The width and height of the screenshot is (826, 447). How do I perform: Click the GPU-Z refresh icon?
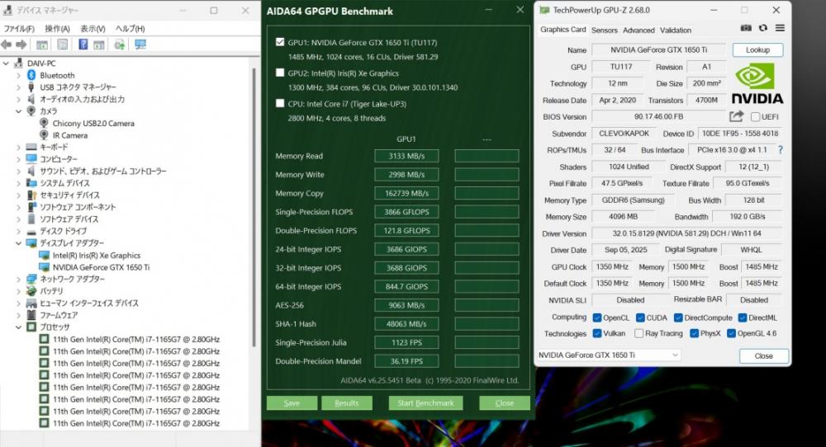(763, 28)
